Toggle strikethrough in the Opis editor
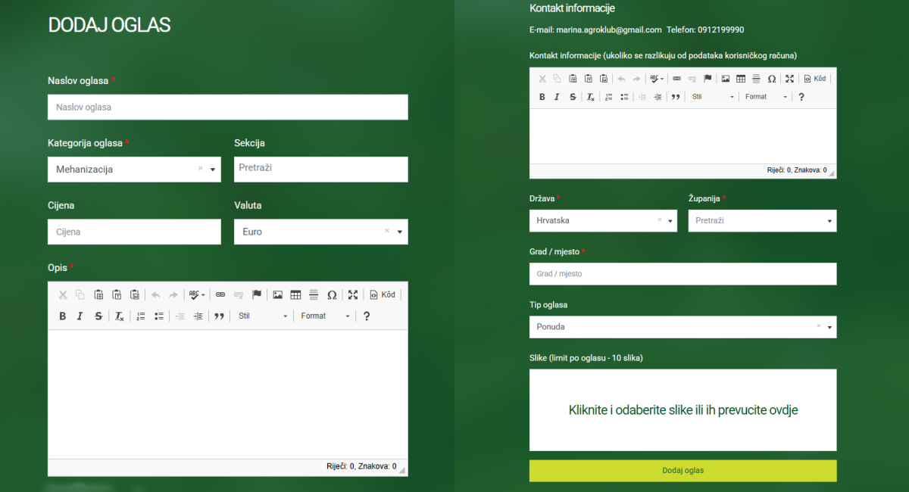The width and height of the screenshot is (909, 492). [98, 316]
